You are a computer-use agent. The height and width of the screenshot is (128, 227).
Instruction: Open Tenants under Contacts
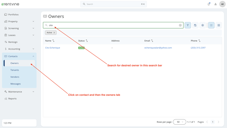[x=15, y=70]
